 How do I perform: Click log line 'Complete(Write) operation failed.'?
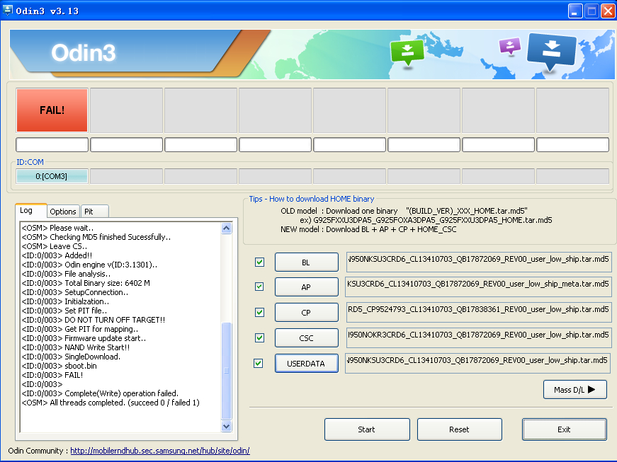coord(100,393)
